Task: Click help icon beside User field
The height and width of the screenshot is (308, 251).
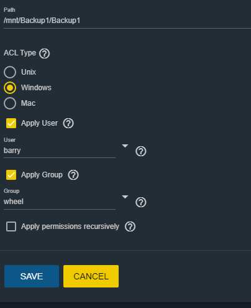Action: (141, 151)
